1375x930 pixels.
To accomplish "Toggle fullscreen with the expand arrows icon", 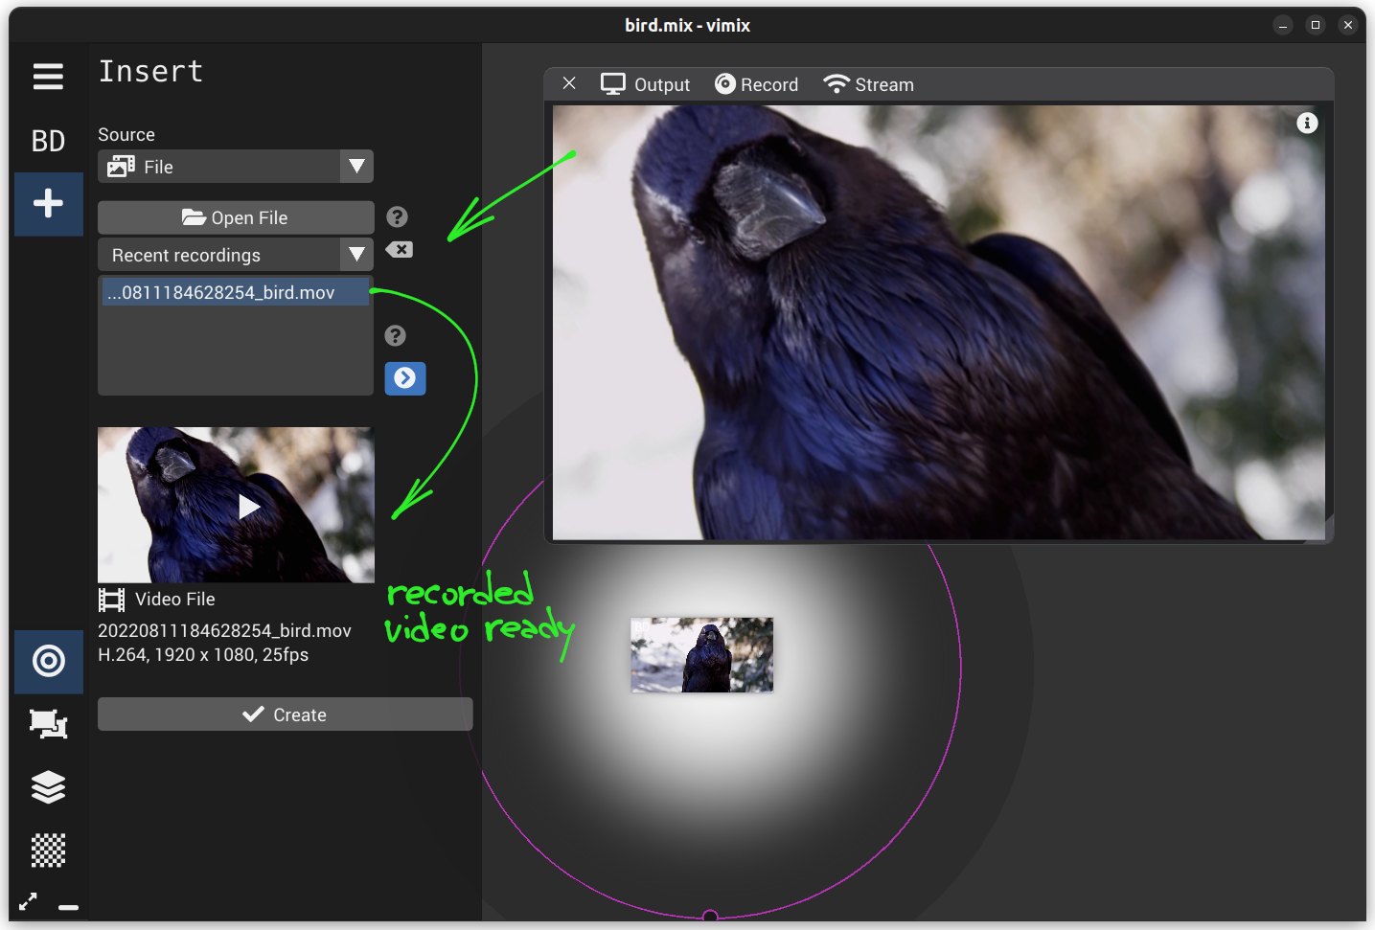I will (29, 901).
